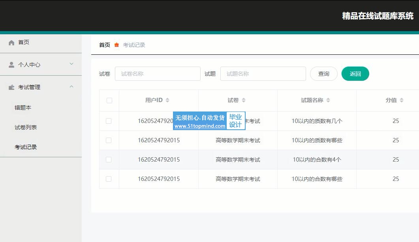Image resolution: width=419 pixels, height=242 pixels.
Task: Click the 查询 search button
Action: [323, 74]
